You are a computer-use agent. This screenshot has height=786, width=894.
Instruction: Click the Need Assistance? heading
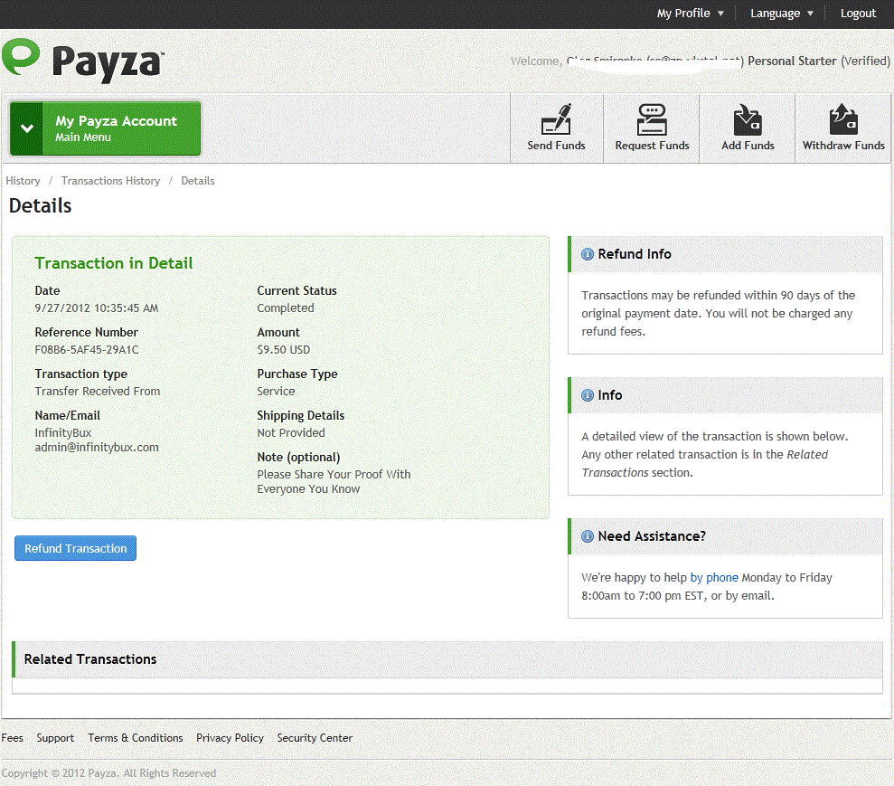point(652,536)
